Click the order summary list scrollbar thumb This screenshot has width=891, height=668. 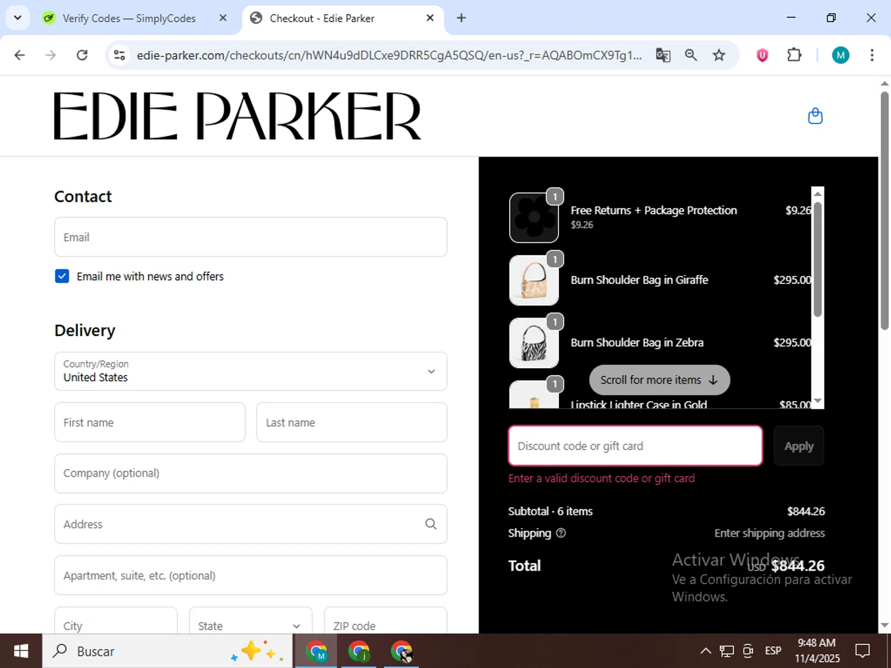pos(818,259)
